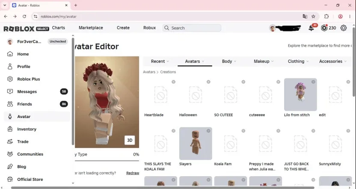Open the settings gear in Roblox header

click(344, 28)
